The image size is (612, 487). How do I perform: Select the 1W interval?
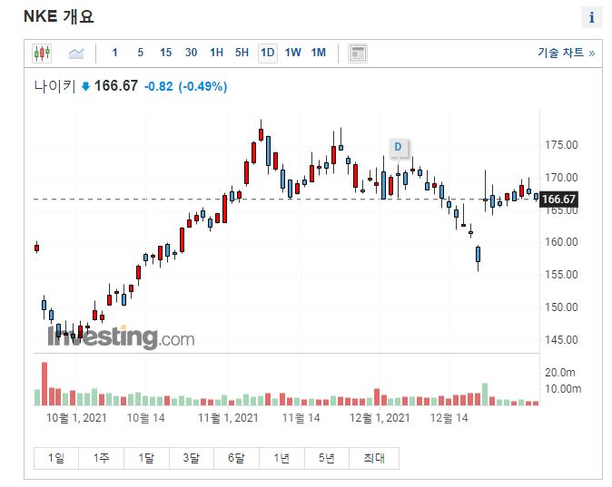tap(292, 53)
